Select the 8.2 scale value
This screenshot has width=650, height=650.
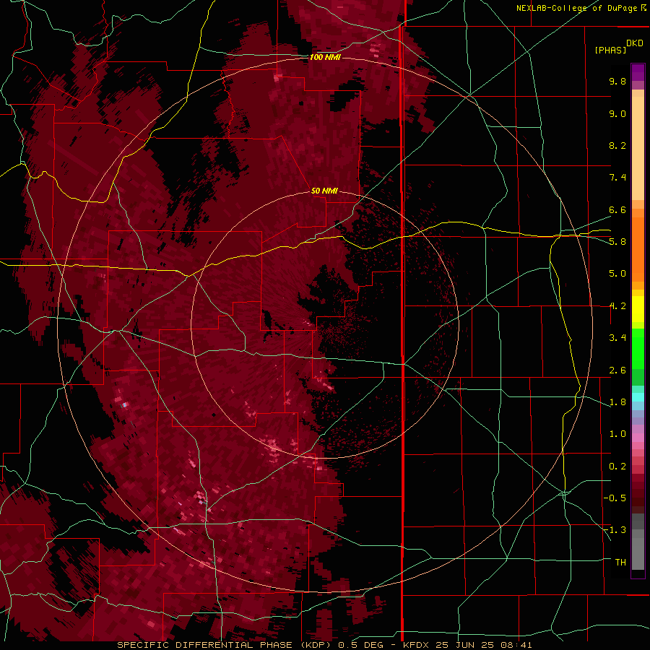point(617,145)
